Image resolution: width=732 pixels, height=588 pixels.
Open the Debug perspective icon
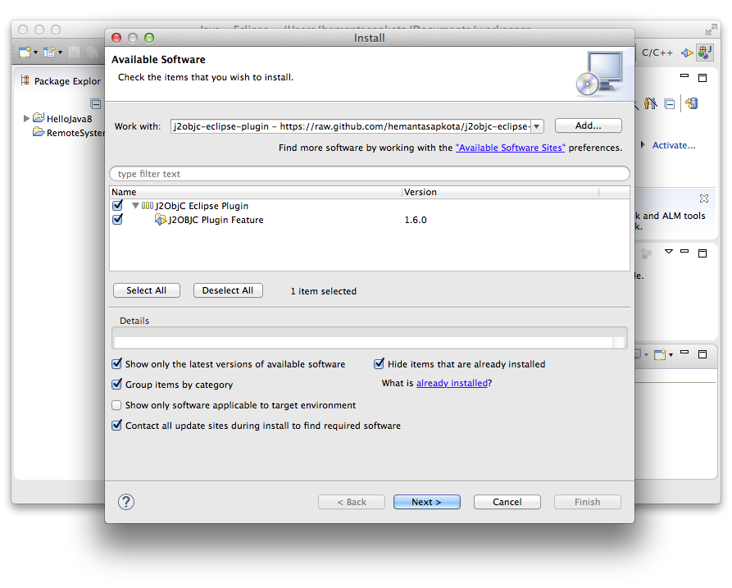click(687, 52)
